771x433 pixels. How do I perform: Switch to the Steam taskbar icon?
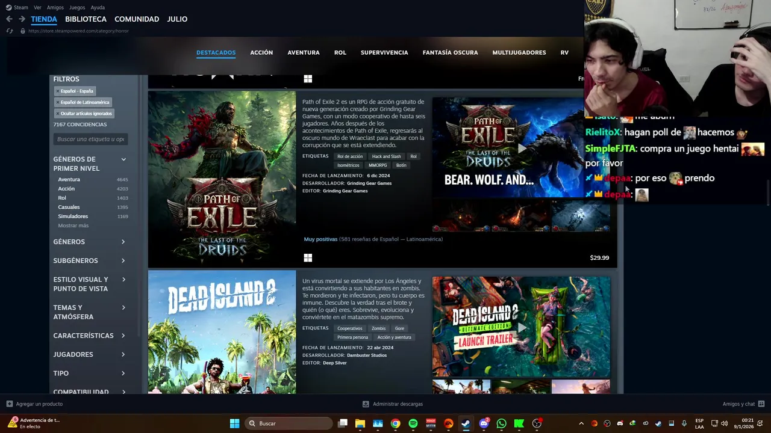(466, 423)
